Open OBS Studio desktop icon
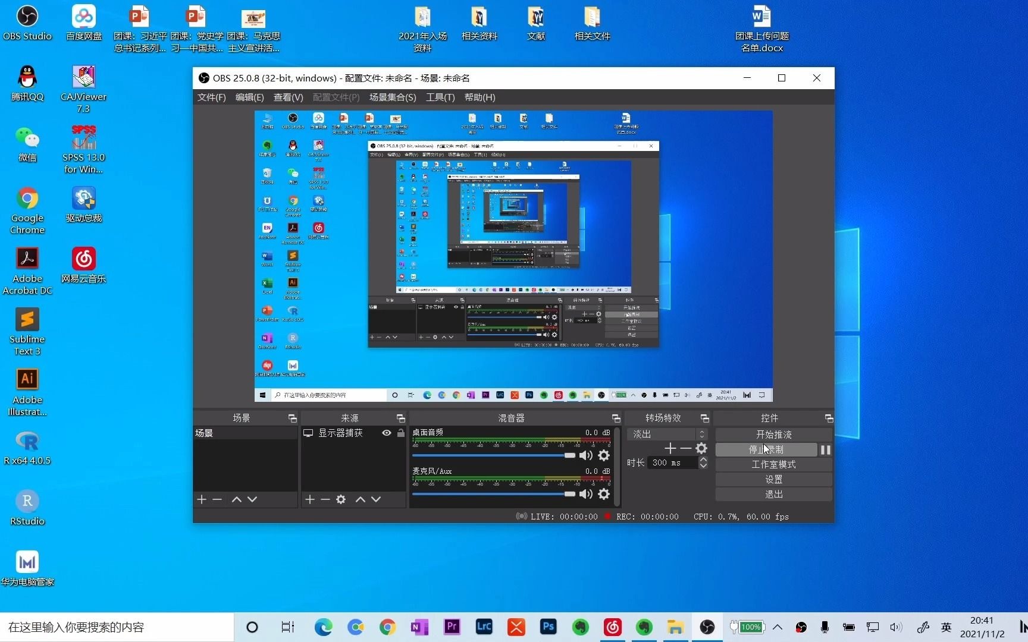 [27, 23]
